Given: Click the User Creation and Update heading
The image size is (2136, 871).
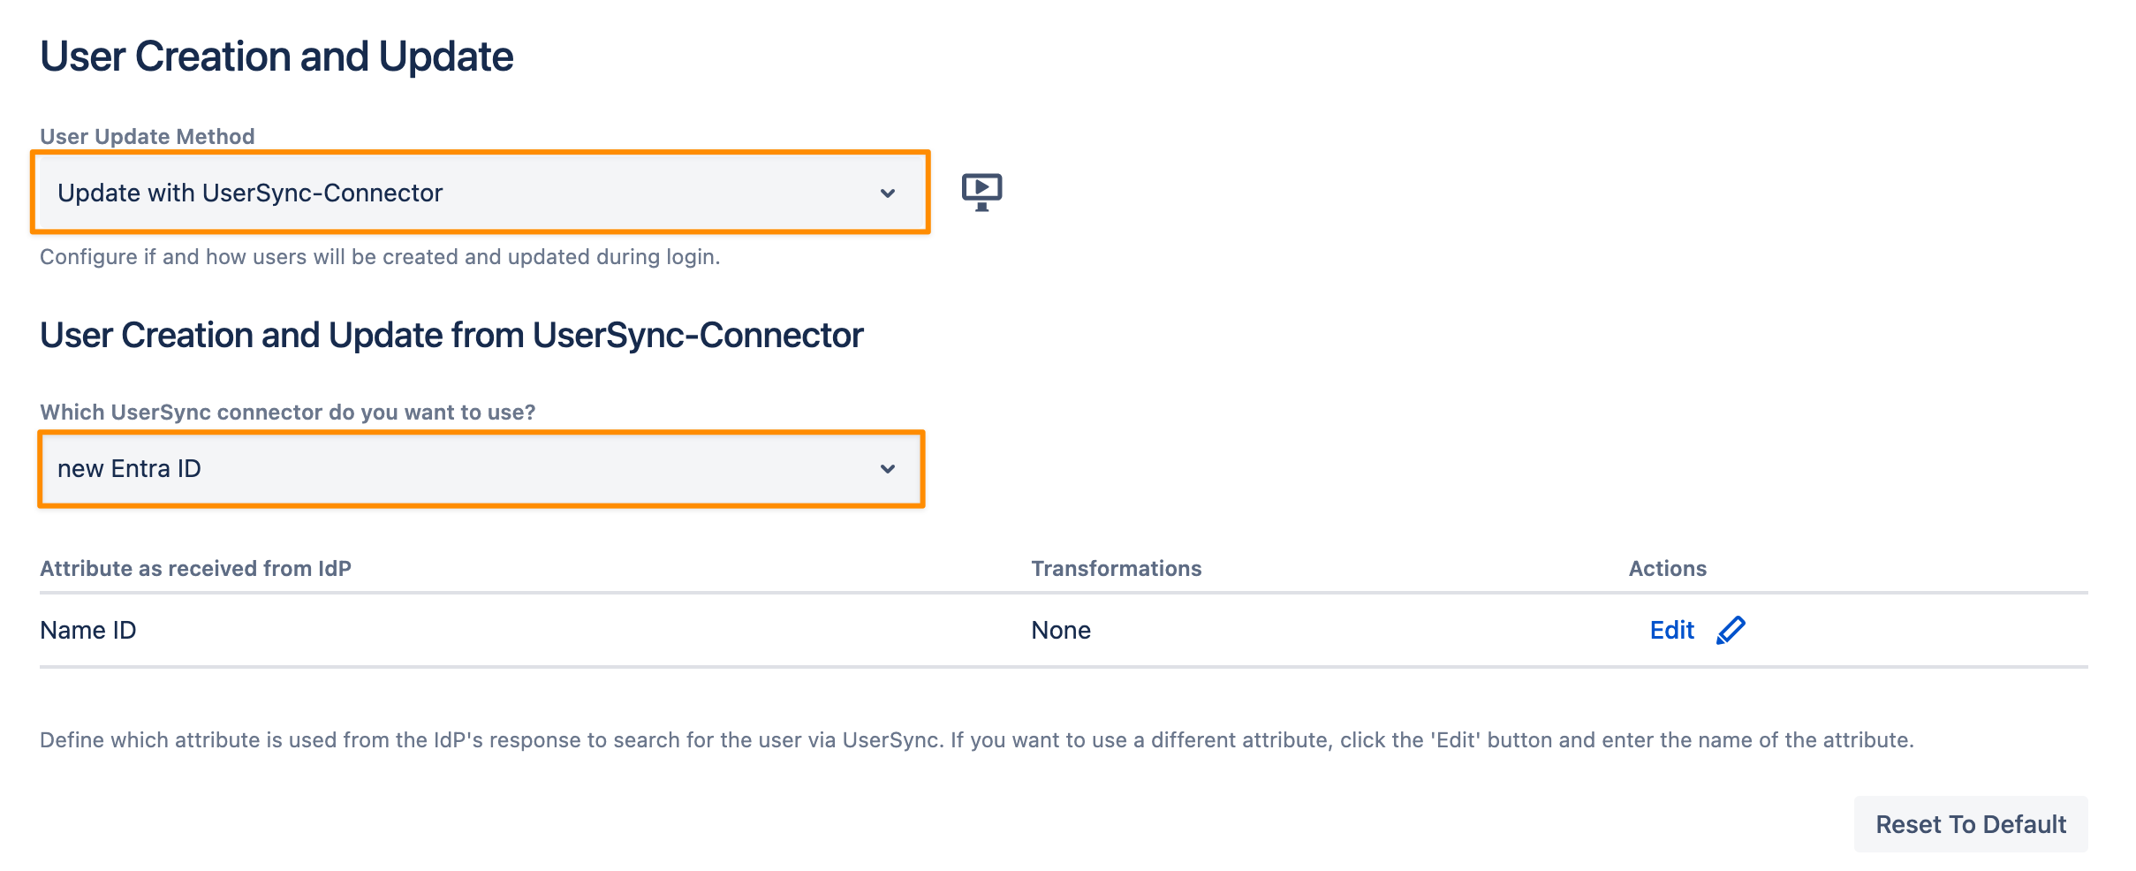Looking at the screenshot, I should click(276, 57).
